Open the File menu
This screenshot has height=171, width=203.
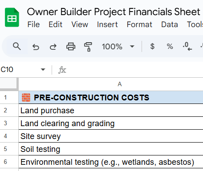tap(33, 24)
